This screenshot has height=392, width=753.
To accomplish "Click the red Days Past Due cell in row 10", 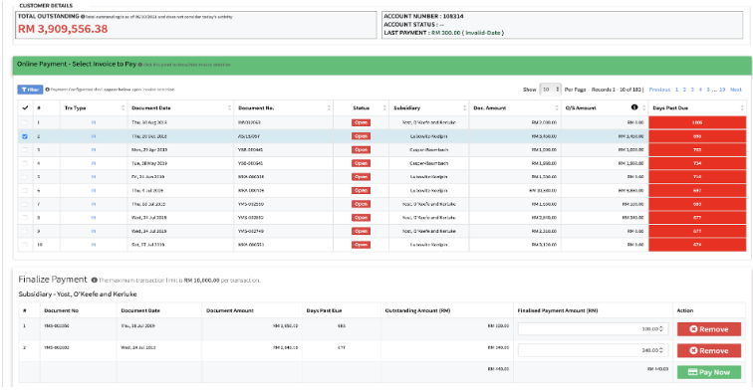I will tap(697, 245).
